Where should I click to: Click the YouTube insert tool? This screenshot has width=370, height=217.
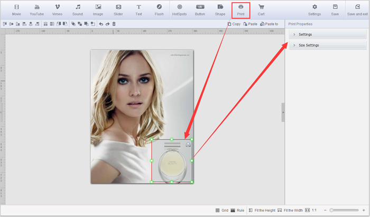(x=36, y=10)
